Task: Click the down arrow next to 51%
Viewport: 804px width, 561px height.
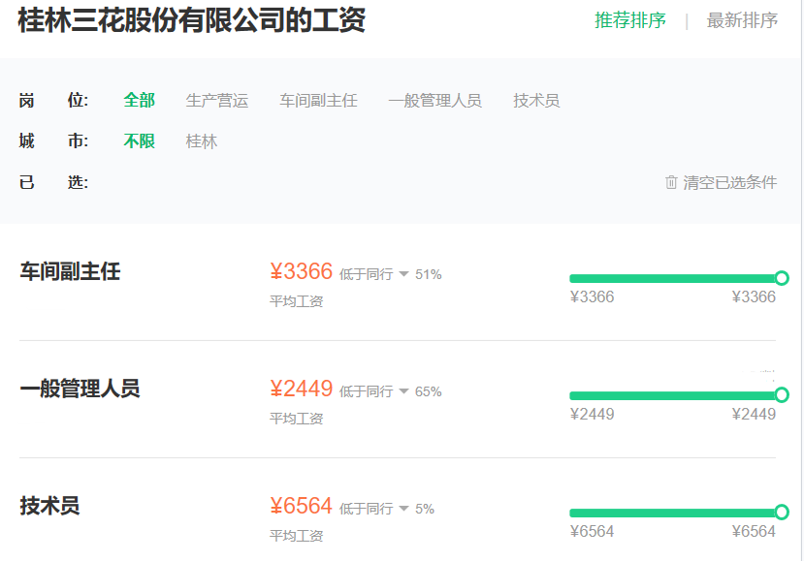Action: click(x=404, y=274)
